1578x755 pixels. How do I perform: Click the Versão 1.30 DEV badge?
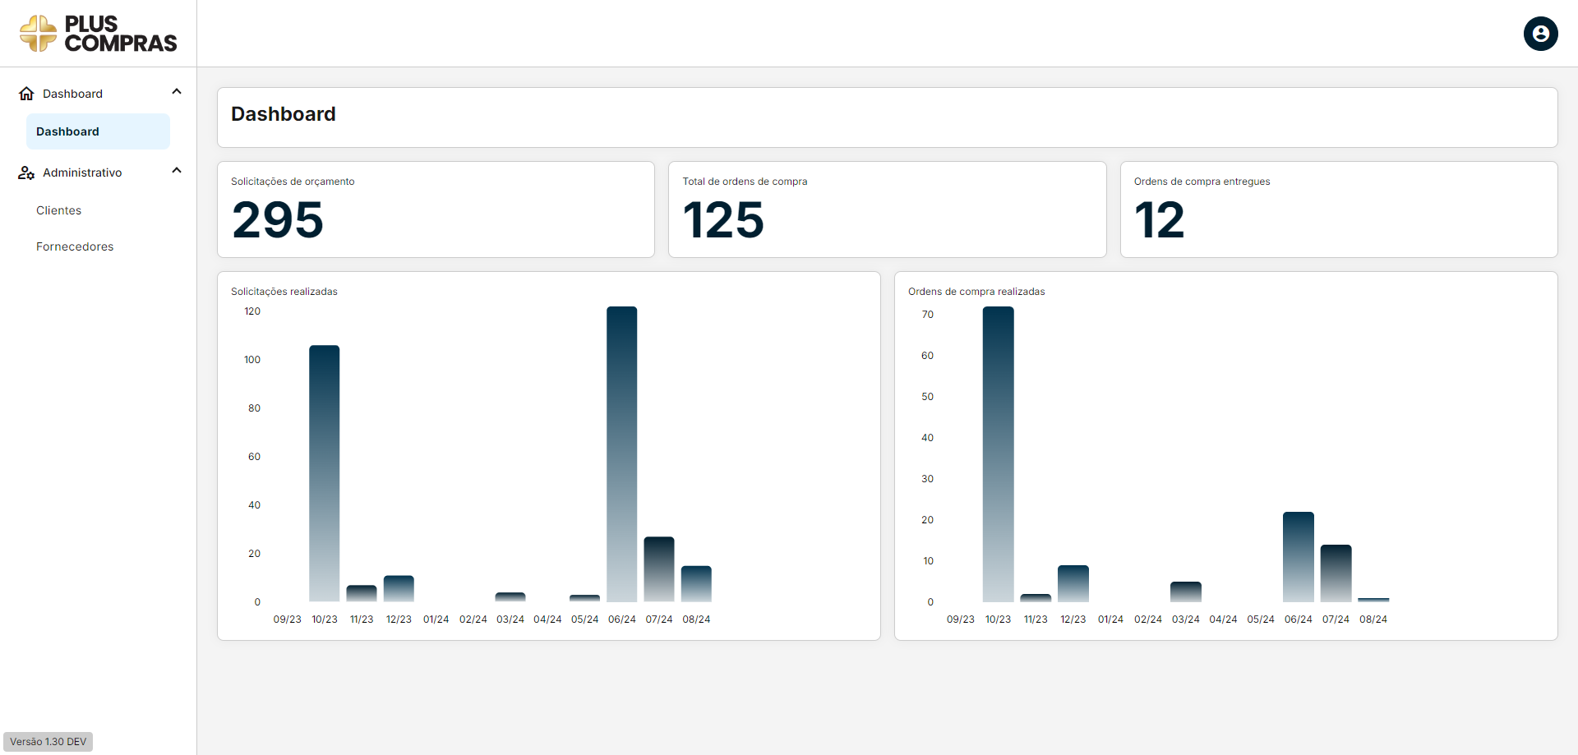pyautogui.click(x=47, y=741)
